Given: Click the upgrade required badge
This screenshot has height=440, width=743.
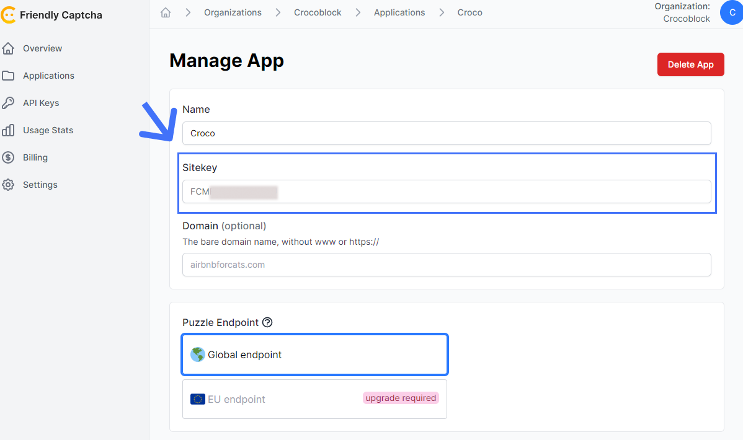Looking at the screenshot, I should (x=401, y=398).
